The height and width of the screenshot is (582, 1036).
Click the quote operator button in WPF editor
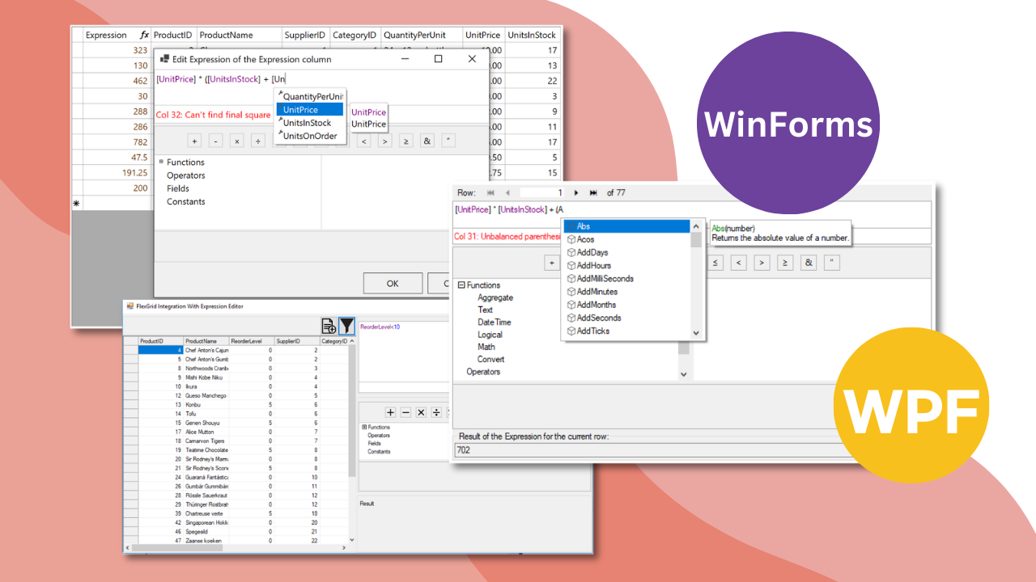(x=833, y=263)
